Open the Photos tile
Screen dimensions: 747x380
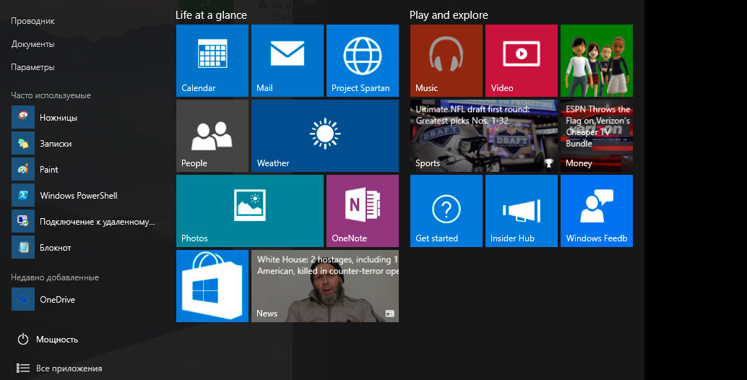pos(250,211)
